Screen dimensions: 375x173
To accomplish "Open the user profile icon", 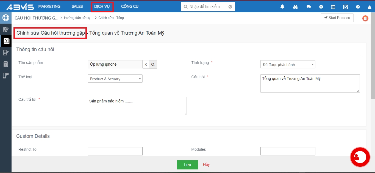I will 370,7.
